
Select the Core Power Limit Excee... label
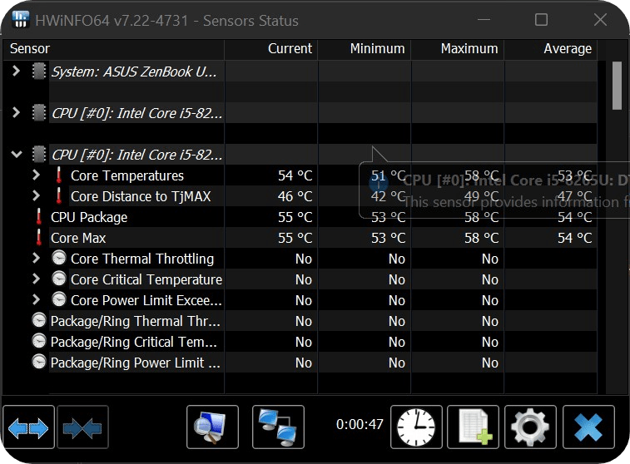point(146,301)
